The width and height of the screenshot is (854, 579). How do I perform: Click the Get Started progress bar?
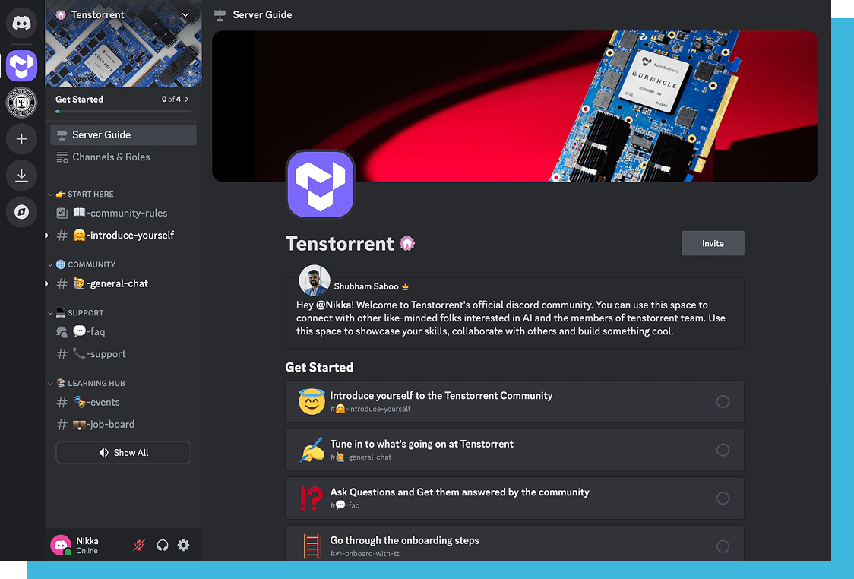pyautogui.click(x=123, y=111)
